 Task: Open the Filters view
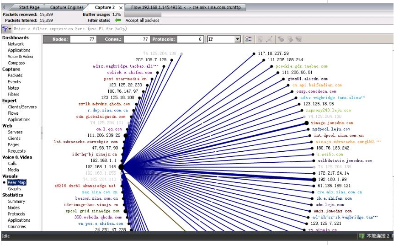14,94
